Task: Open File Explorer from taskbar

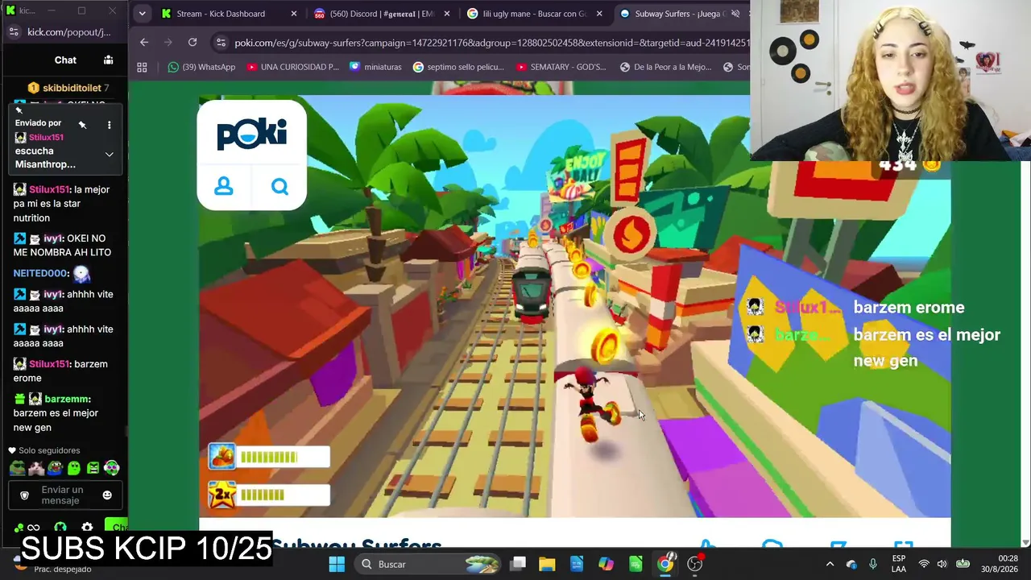Action: coord(547,564)
